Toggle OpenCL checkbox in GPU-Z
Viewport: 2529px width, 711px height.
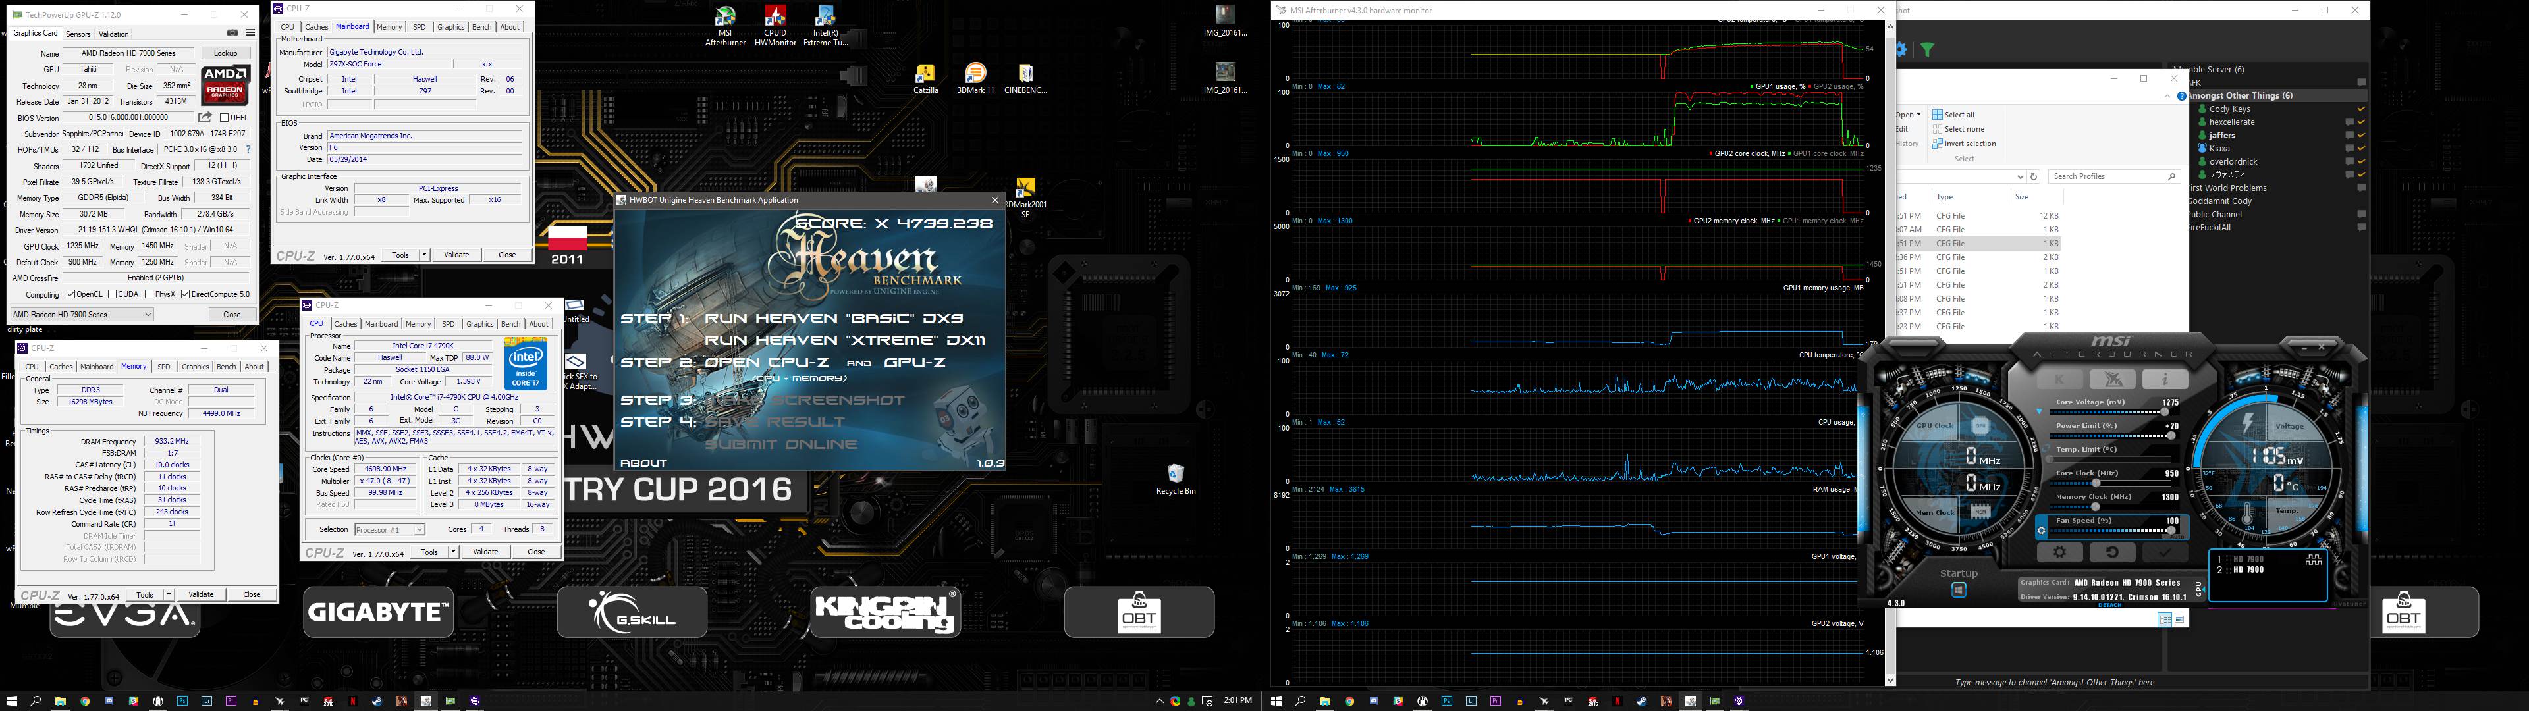(x=70, y=294)
